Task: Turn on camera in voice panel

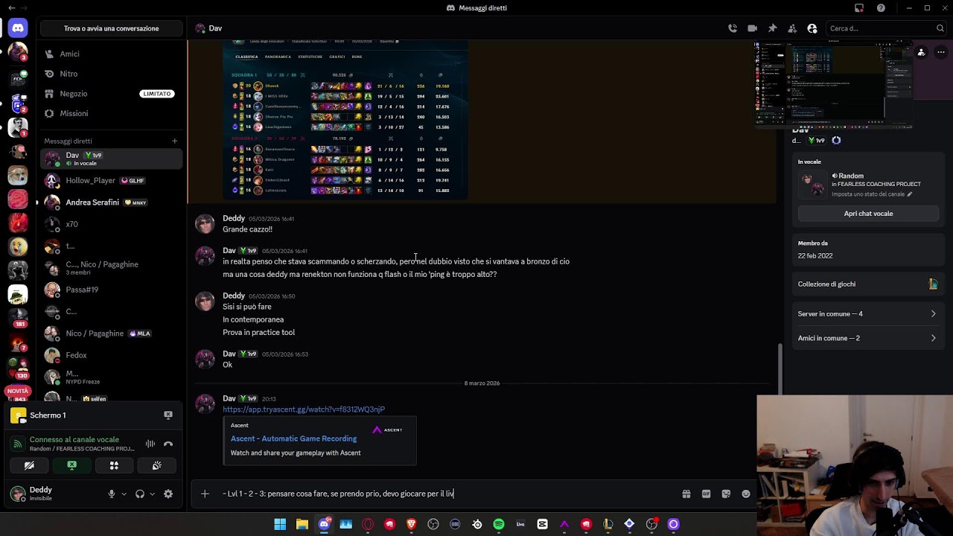Action: tap(29, 465)
